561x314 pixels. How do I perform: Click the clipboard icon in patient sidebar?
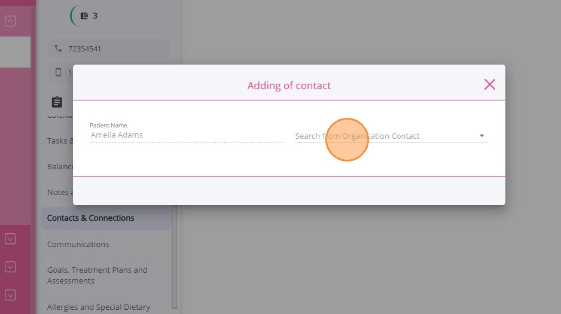(x=57, y=102)
